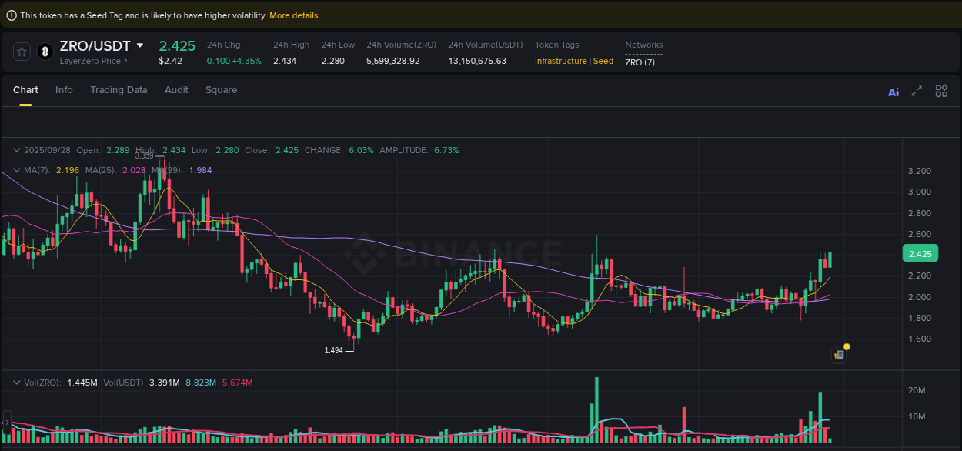This screenshot has height=451, width=962.
Task: Open the news marker on the chart
Action: pos(840,355)
